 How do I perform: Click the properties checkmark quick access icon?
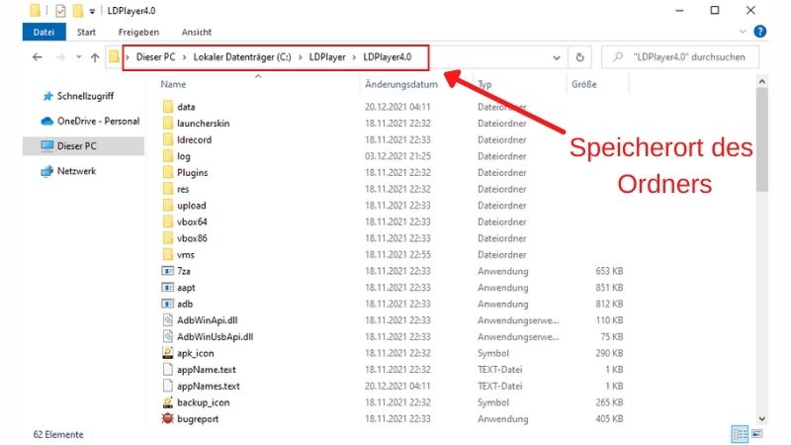pos(60,11)
